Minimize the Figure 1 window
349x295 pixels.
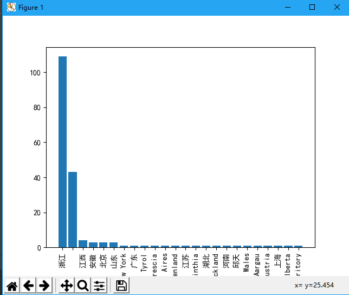click(288, 8)
